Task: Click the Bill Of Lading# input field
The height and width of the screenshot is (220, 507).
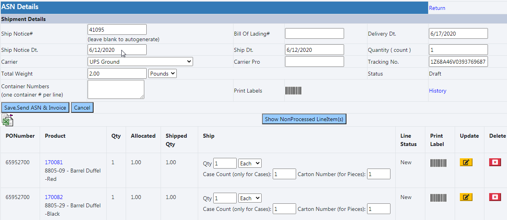Action: [314, 34]
